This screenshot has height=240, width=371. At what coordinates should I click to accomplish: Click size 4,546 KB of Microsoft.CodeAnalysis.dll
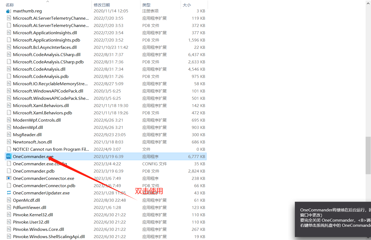tap(197, 69)
